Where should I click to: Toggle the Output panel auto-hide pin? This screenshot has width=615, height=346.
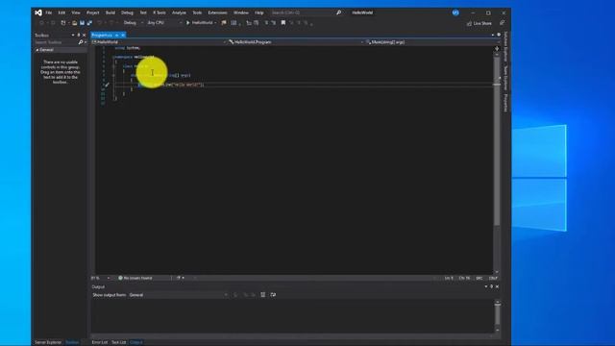click(491, 286)
